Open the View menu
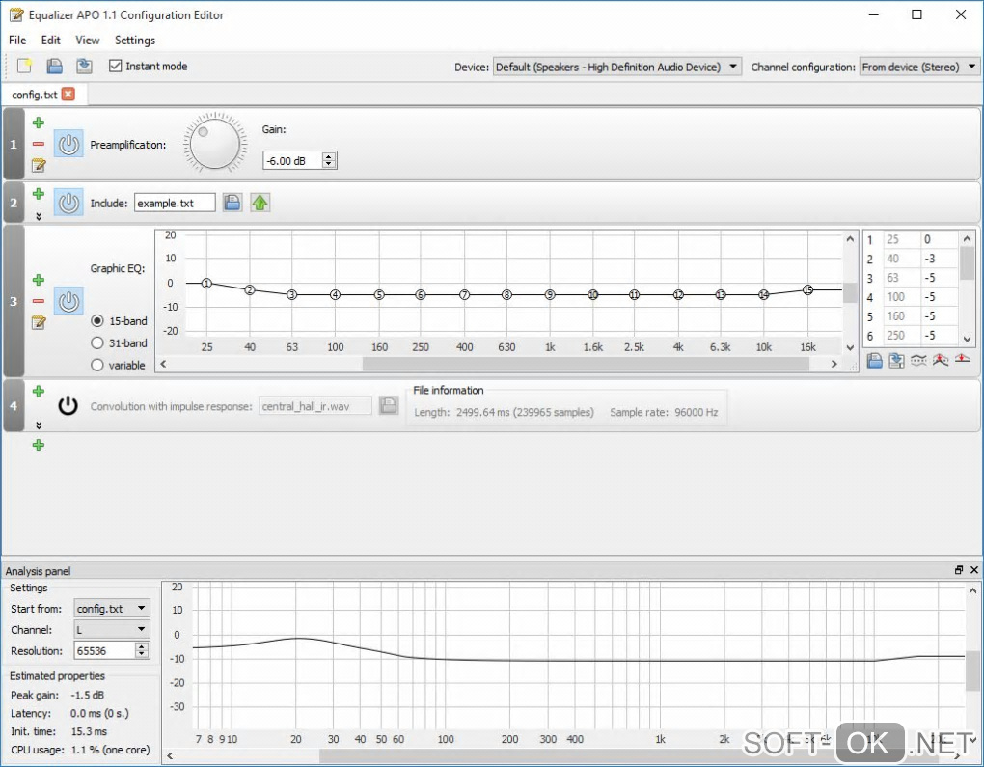Viewport: 984px width, 767px height. coord(87,41)
